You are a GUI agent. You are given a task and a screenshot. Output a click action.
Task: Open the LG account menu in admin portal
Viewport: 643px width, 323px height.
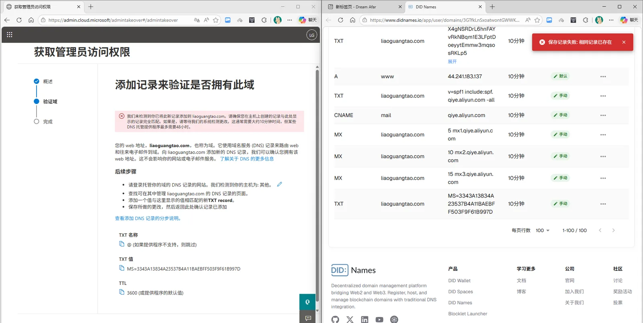[312, 35]
